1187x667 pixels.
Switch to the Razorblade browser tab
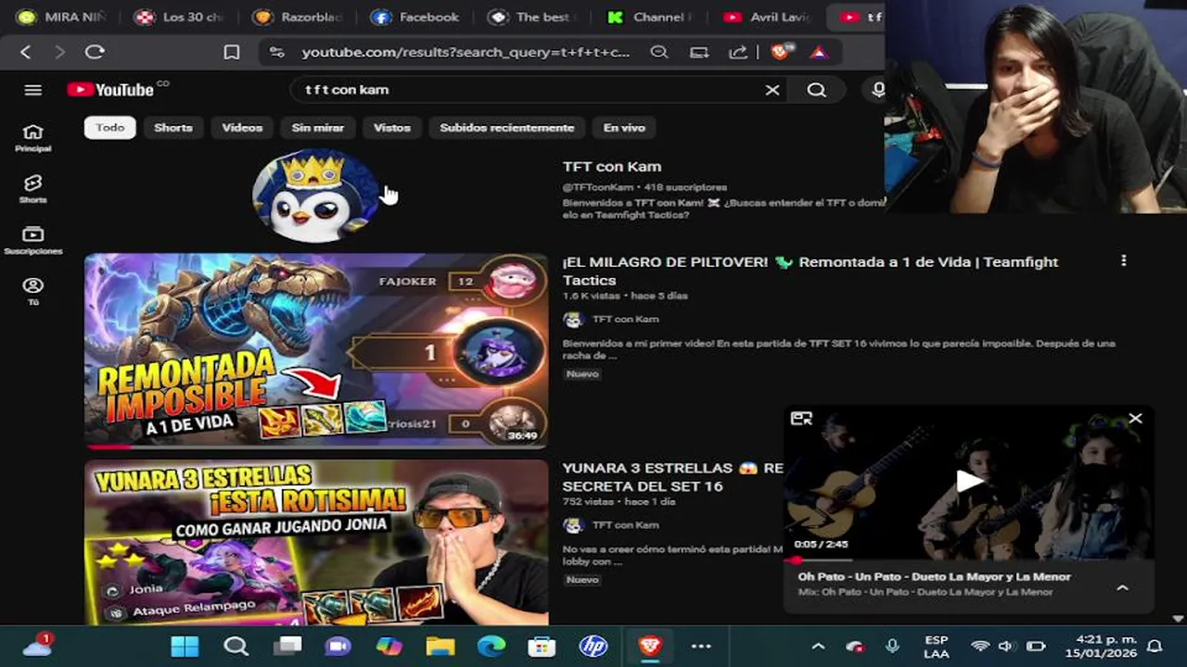click(x=299, y=17)
